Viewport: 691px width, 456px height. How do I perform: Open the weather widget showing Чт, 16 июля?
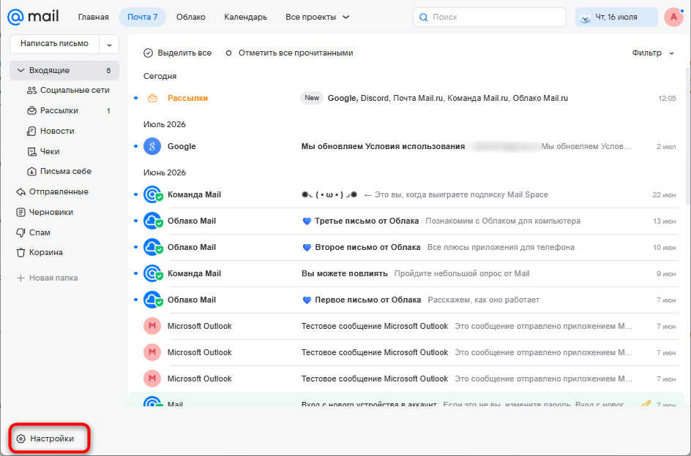616,17
